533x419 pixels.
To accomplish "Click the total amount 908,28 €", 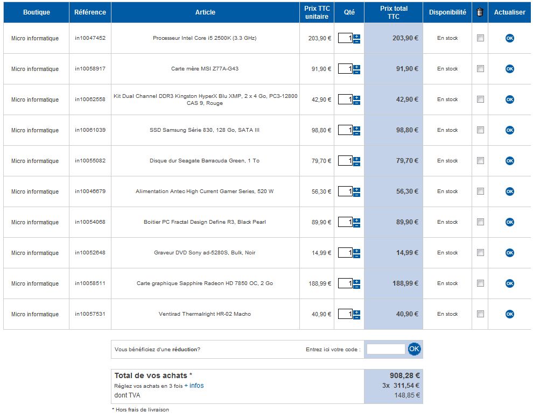I will point(404,375).
